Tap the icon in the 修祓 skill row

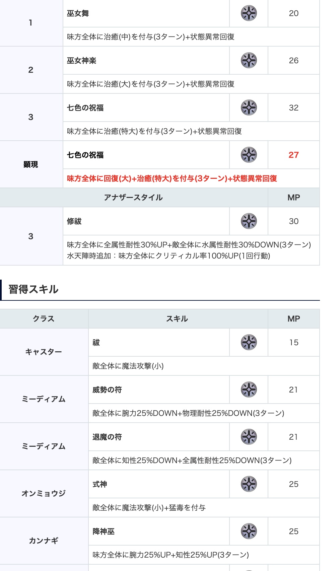249,221
